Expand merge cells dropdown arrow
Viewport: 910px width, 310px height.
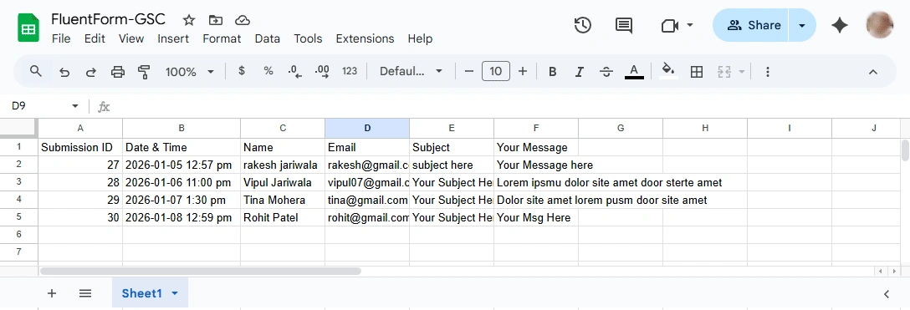coord(741,72)
